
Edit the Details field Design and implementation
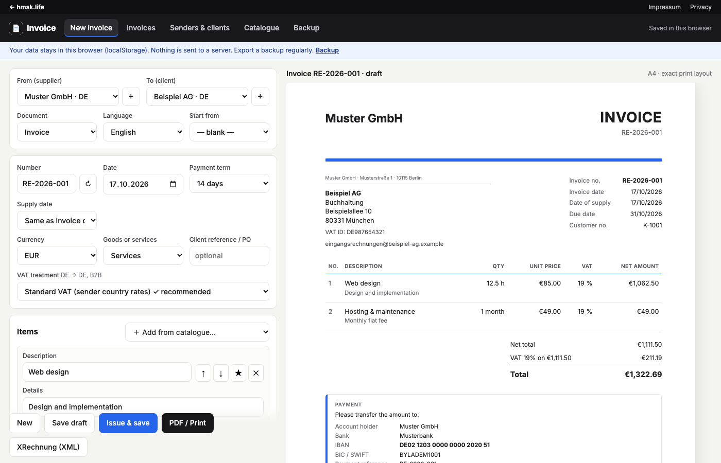click(x=143, y=407)
